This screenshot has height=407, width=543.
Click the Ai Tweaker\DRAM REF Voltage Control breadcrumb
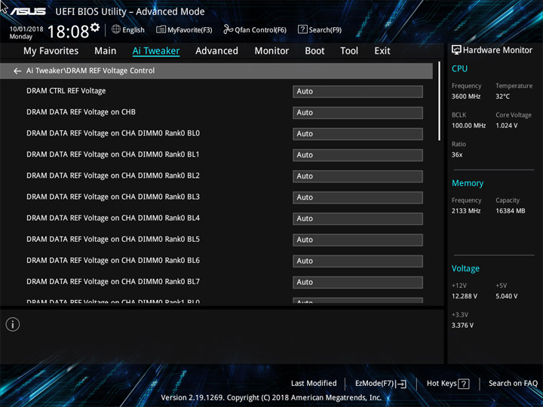90,71
